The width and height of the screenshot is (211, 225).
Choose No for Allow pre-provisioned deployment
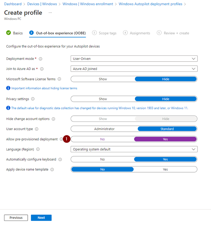point(102,139)
